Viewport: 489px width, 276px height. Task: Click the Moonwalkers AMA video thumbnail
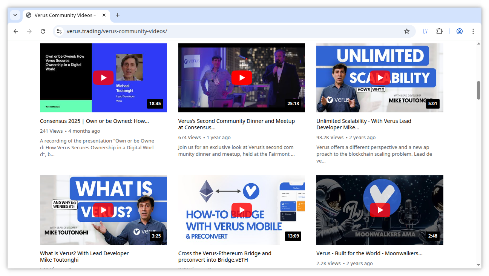(380, 210)
